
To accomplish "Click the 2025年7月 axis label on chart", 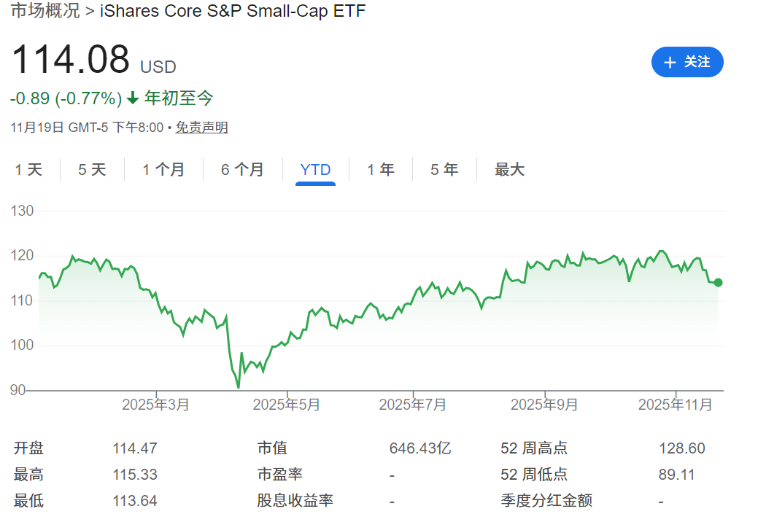I will tap(411, 404).
